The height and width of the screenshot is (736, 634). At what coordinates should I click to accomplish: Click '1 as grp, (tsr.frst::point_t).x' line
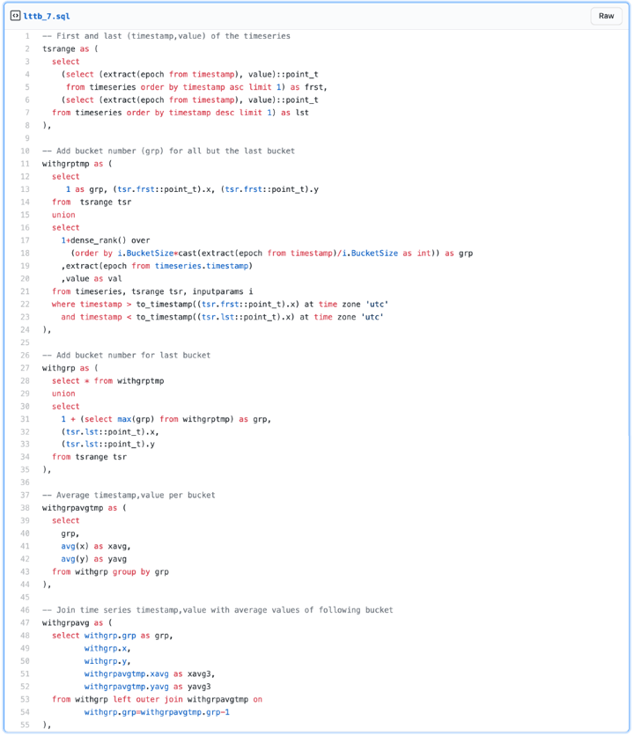tap(192, 189)
